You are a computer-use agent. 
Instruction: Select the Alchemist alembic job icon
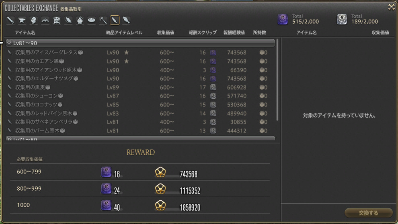point(80,20)
